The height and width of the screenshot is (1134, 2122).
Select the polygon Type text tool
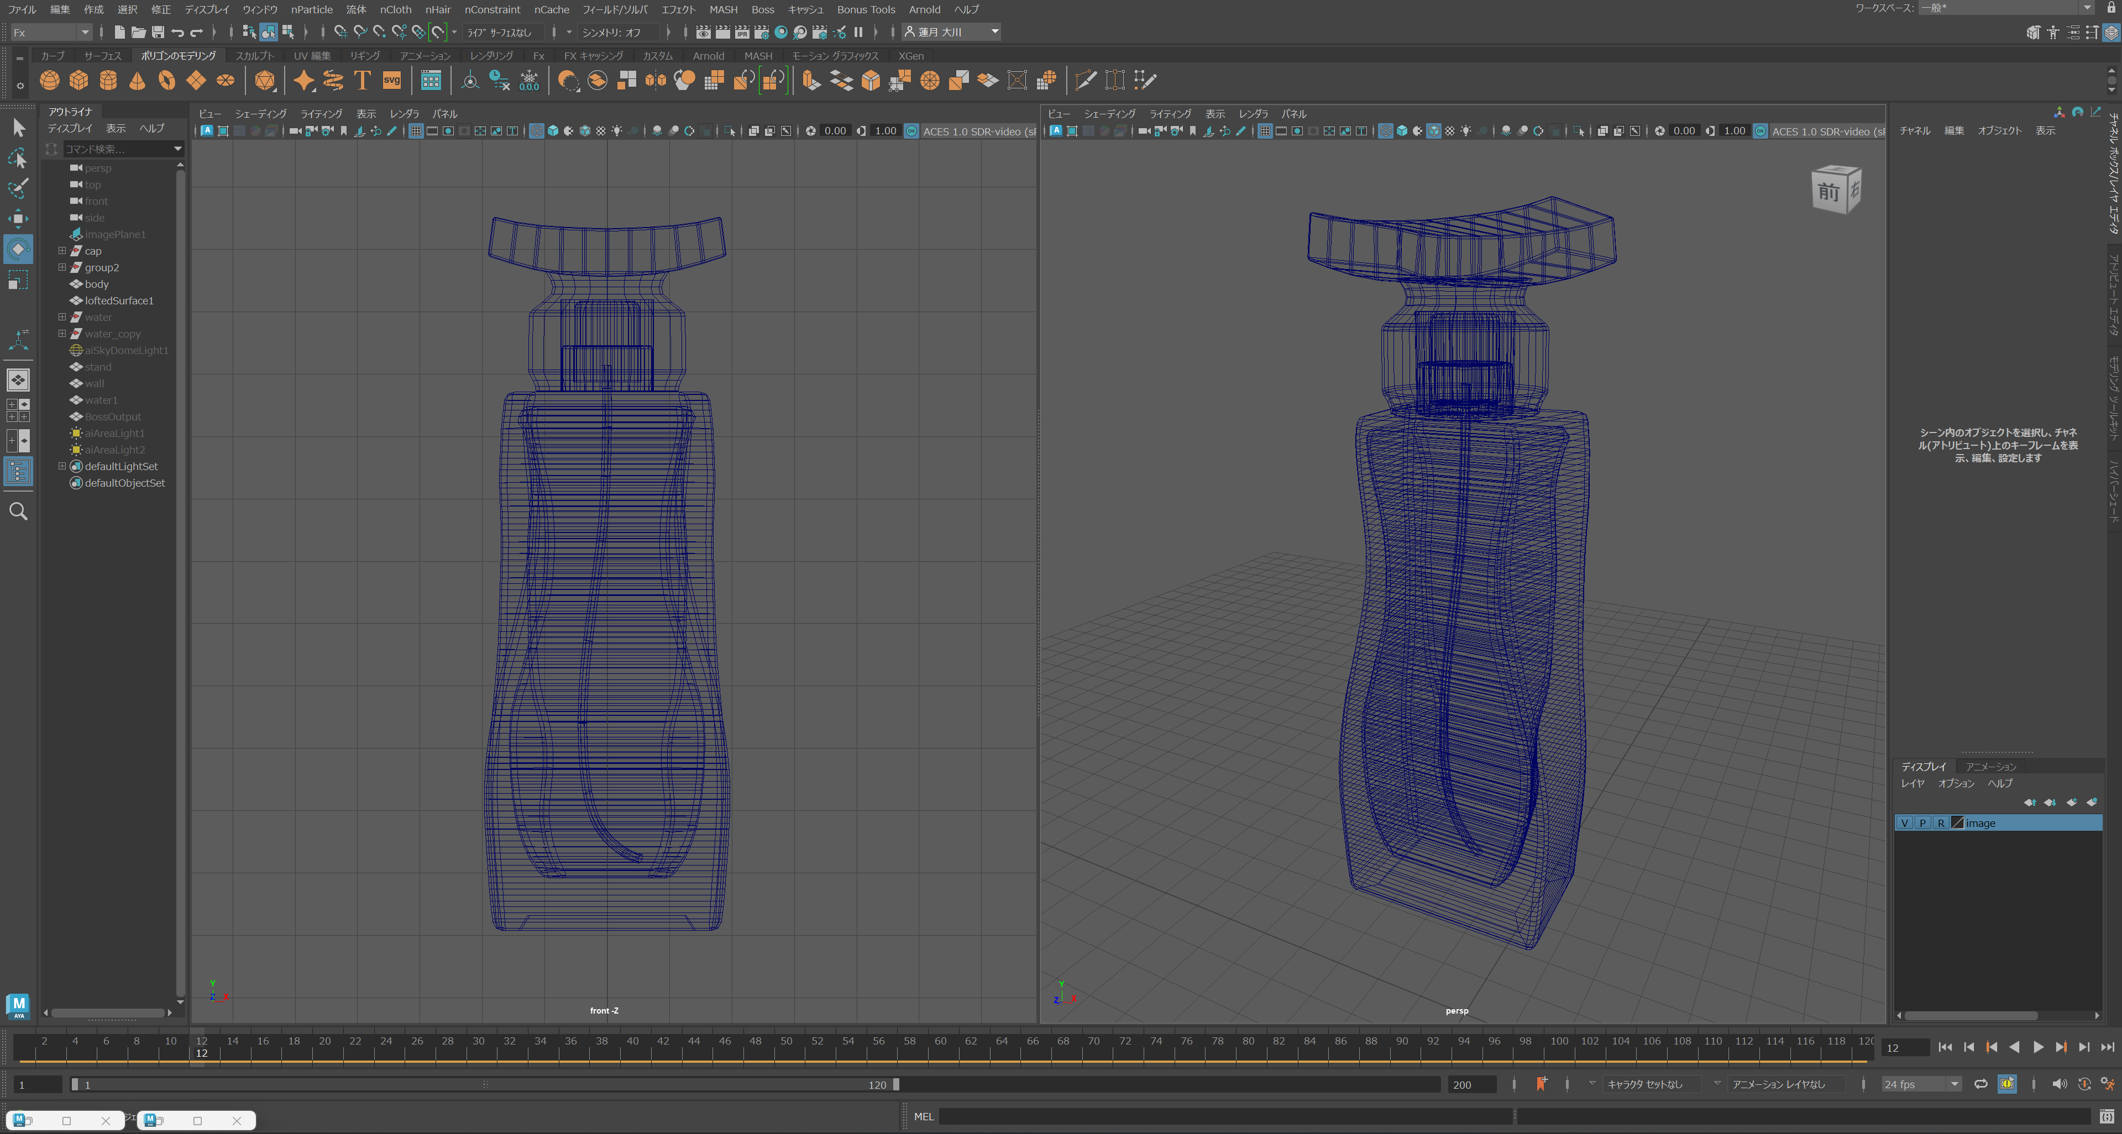click(x=363, y=81)
